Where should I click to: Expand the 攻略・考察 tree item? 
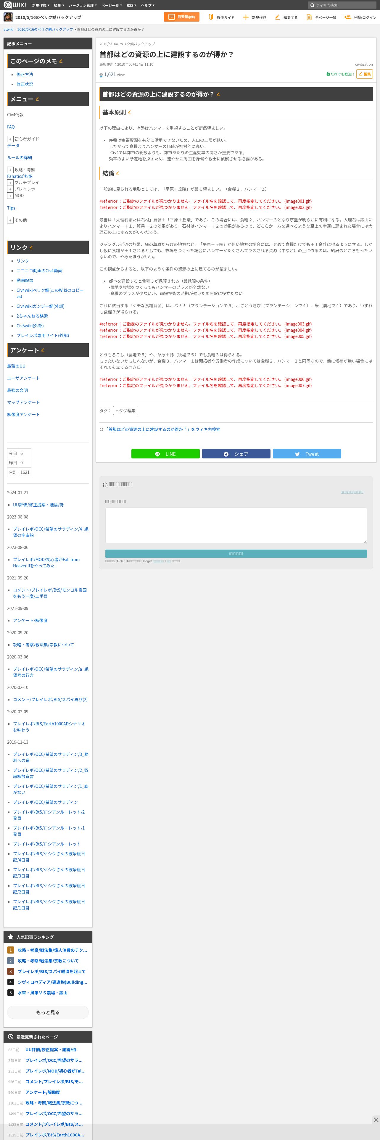pos(10,170)
